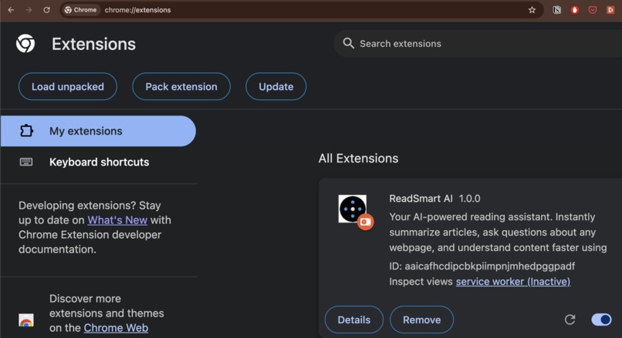Click Pack extension button
This screenshot has width=622, height=338.
tap(181, 87)
